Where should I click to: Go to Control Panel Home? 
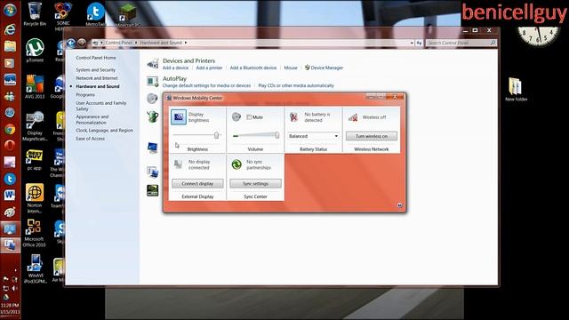(96, 58)
